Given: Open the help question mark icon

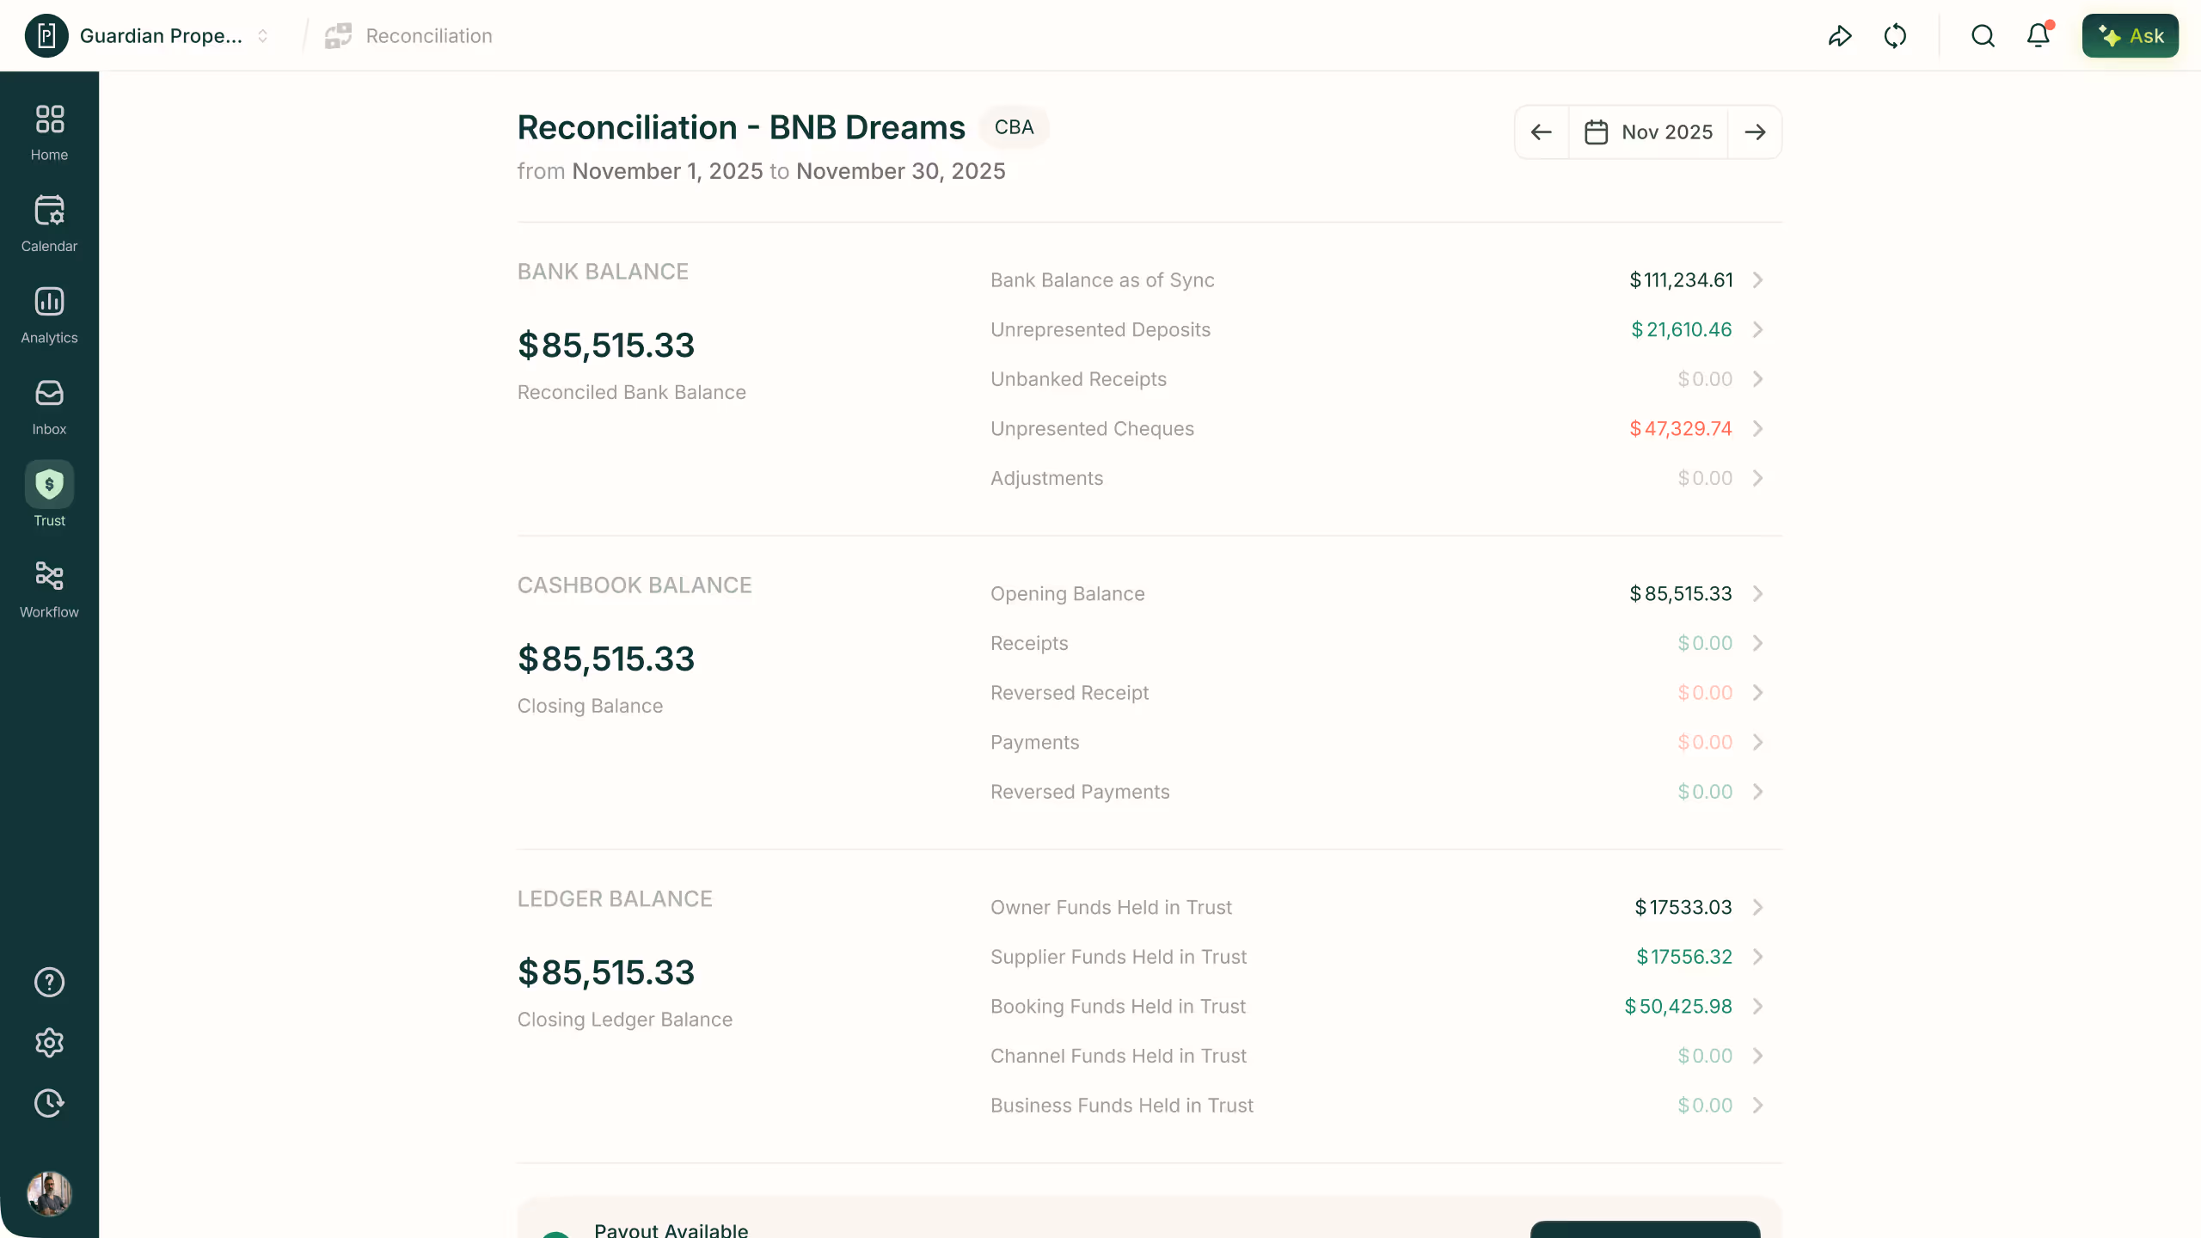Looking at the screenshot, I should pos(49,982).
